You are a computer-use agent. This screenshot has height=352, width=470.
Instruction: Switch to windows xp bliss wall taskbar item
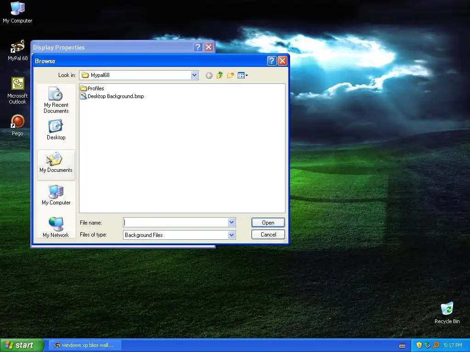85,345
